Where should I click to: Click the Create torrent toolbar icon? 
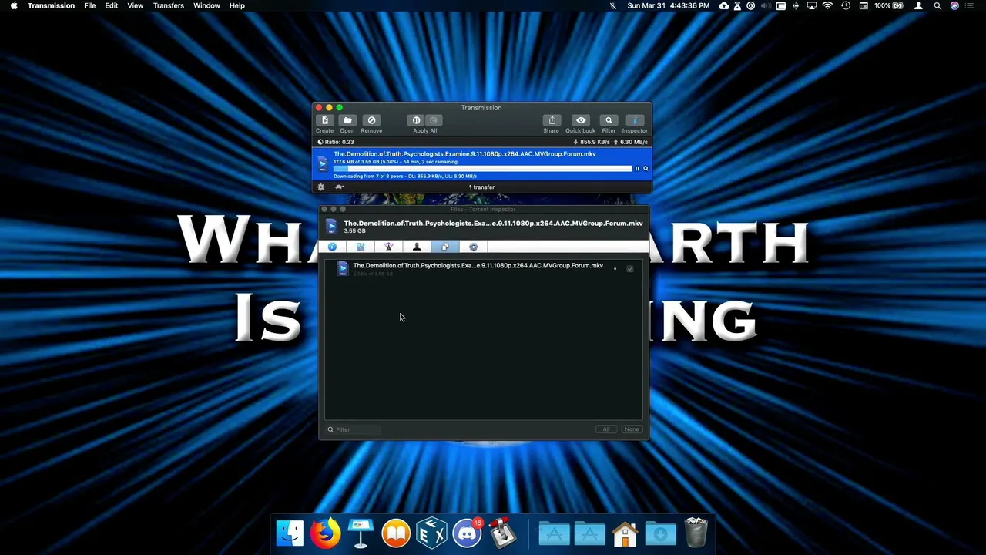[x=324, y=120]
